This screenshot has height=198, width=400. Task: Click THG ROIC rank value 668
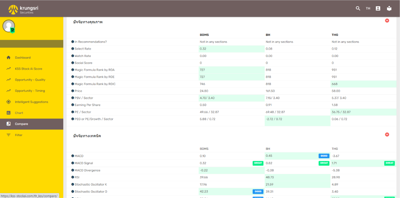click(334, 84)
